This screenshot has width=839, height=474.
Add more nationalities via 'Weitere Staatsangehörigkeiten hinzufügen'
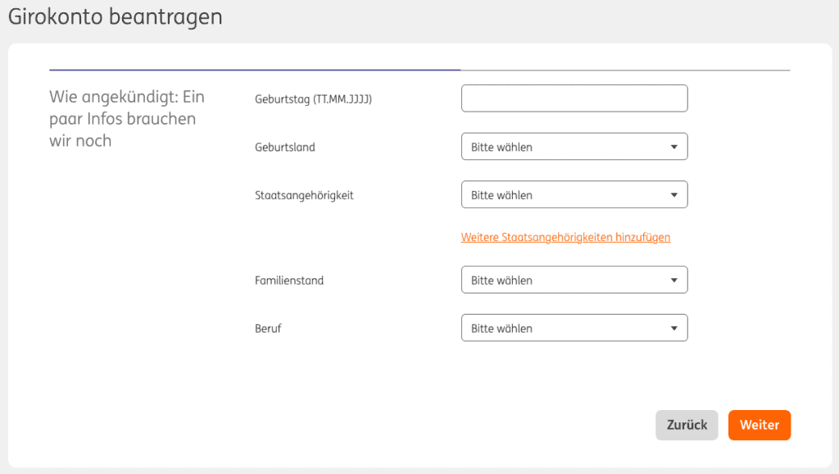click(x=565, y=237)
